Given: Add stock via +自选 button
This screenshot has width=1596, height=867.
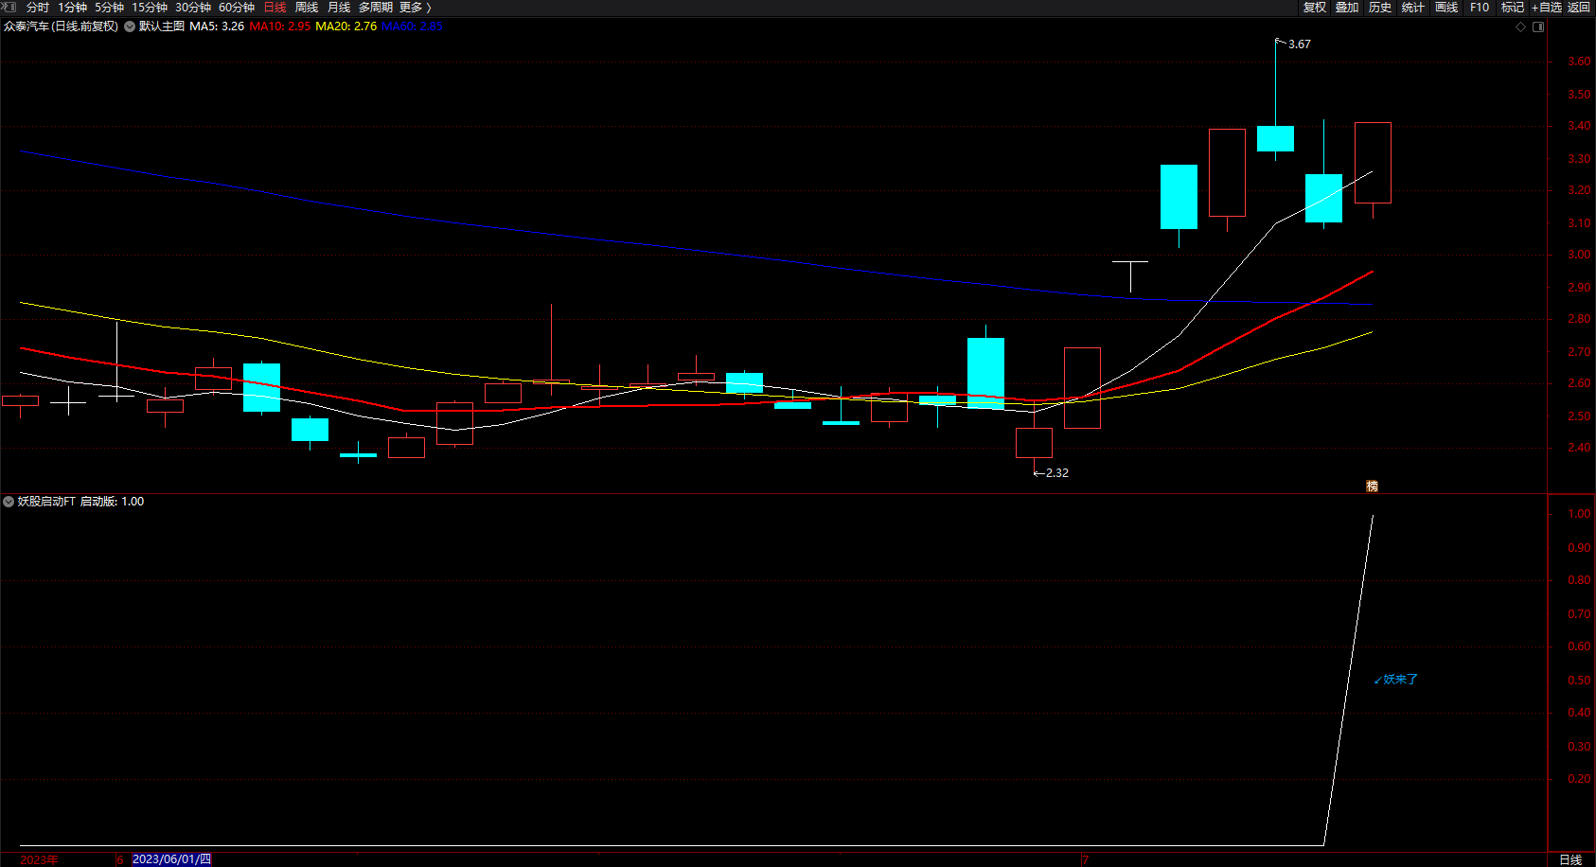Looking at the screenshot, I should pos(1547,8).
